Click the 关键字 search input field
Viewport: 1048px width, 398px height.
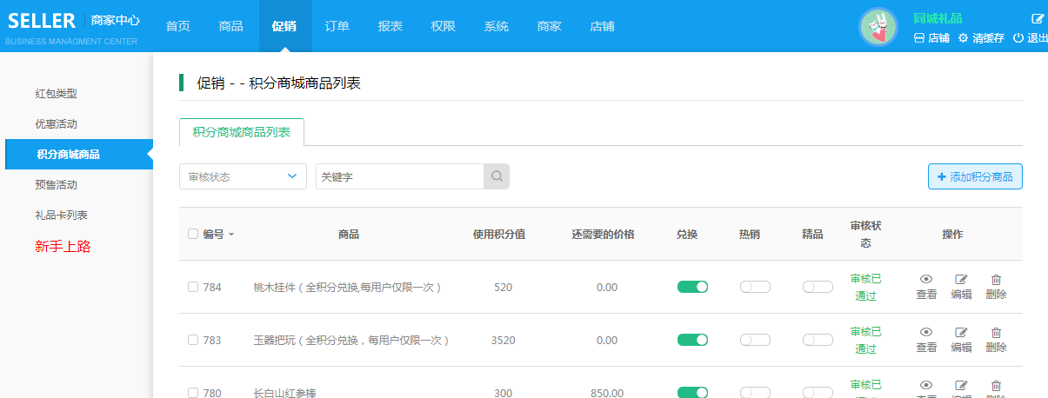coord(399,176)
